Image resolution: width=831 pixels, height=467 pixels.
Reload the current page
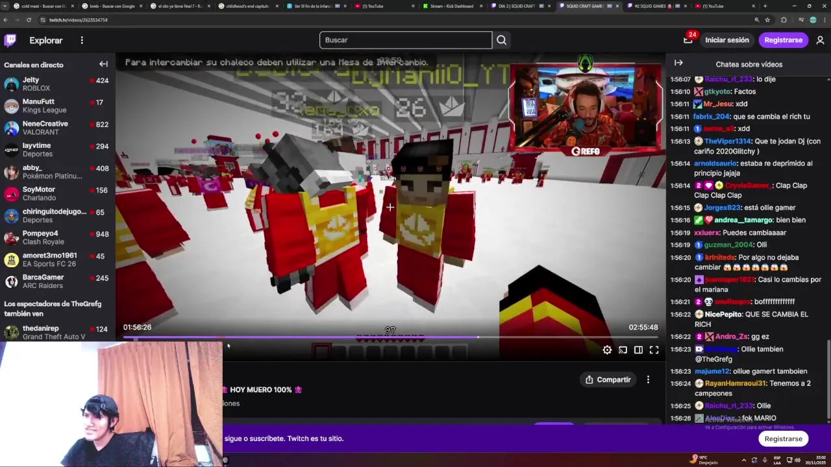pyautogui.click(x=29, y=20)
